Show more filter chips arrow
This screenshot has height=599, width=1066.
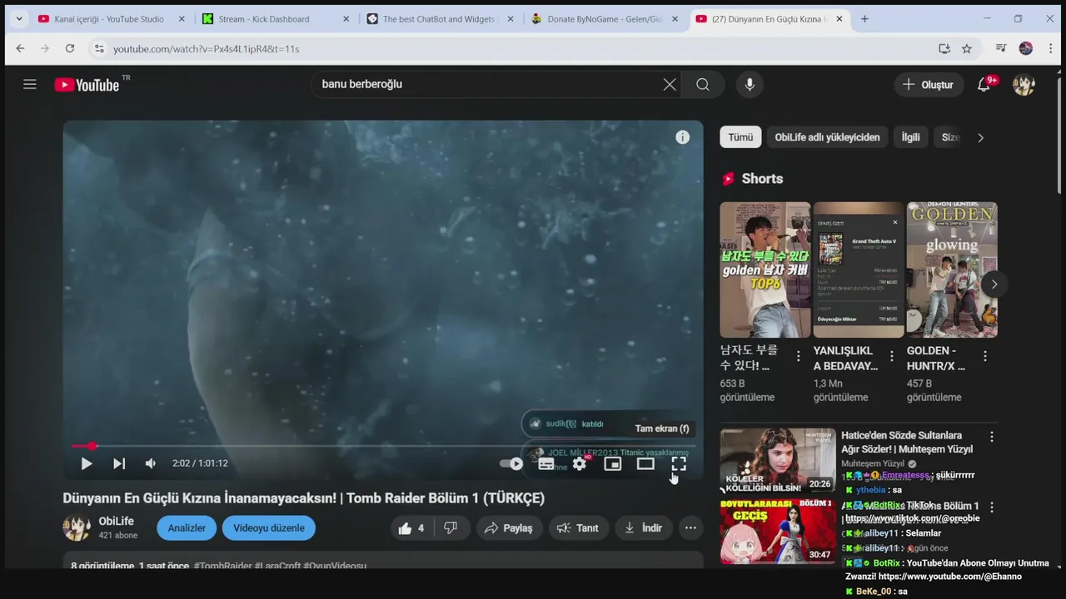click(980, 138)
